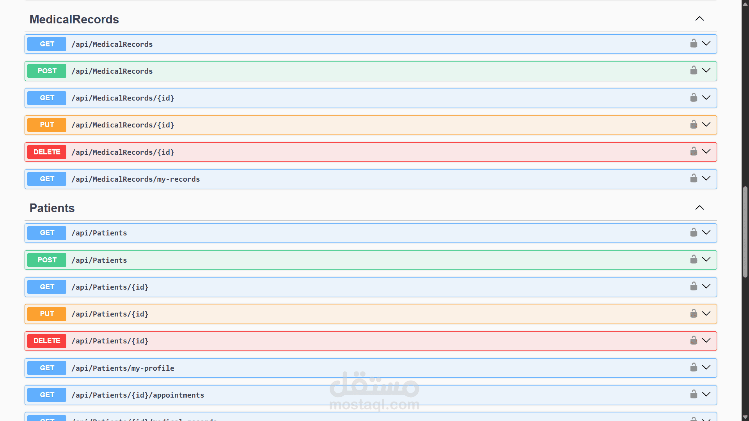Image resolution: width=749 pixels, height=421 pixels.
Task: Collapse the MedicalRecords section
Action: [699, 19]
